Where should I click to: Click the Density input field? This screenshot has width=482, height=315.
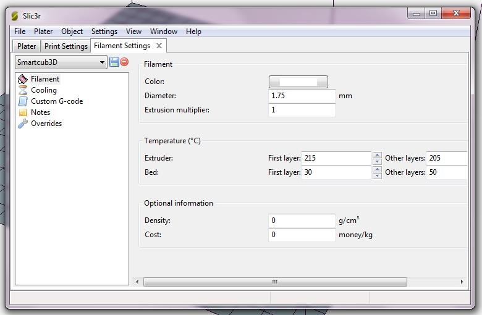tap(302, 220)
